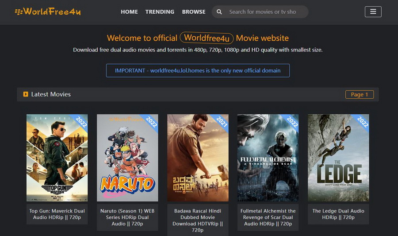Click 'The Ledge Dual Audio HDRip' title
398x236 pixels.
point(338,214)
